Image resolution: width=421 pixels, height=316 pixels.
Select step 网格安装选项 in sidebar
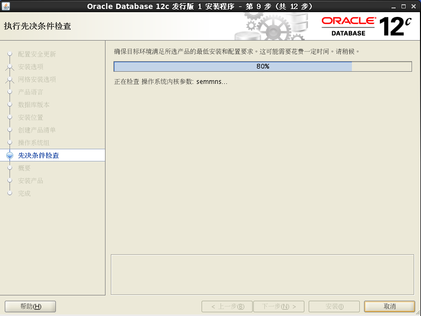click(x=37, y=79)
